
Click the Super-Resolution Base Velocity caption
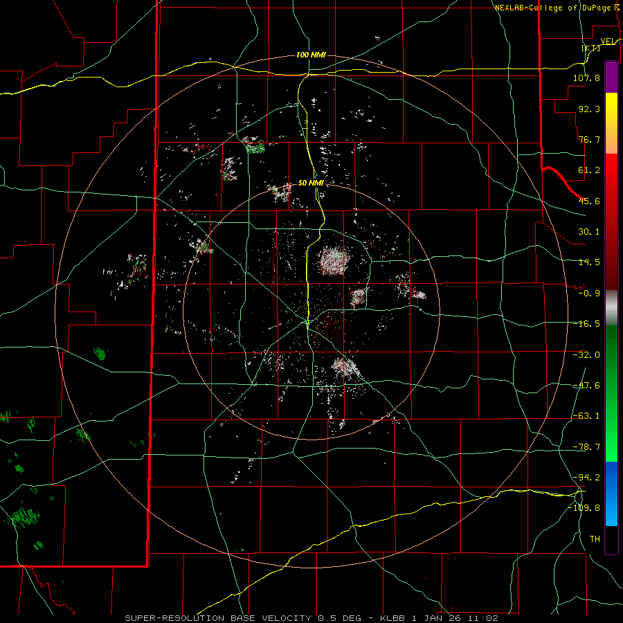click(311, 618)
